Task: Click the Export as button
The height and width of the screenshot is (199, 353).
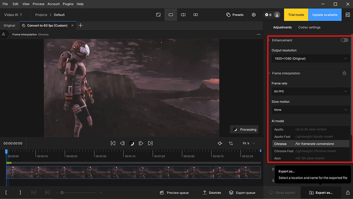Action: pyautogui.click(x=321, y=192)
